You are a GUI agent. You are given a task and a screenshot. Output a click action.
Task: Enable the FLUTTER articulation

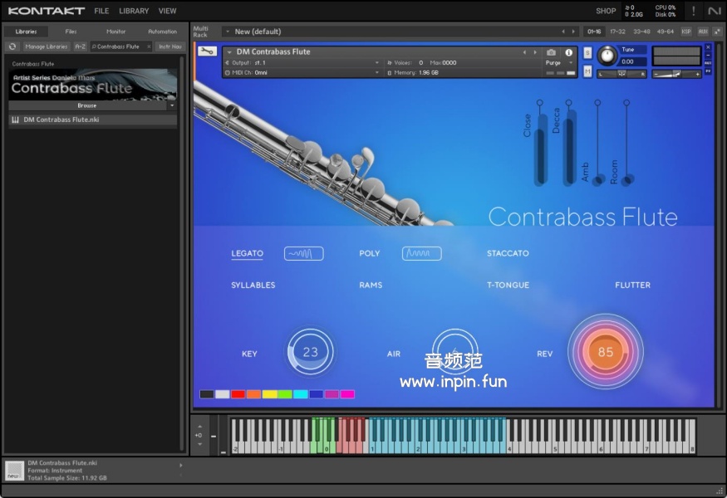(632, 285)
